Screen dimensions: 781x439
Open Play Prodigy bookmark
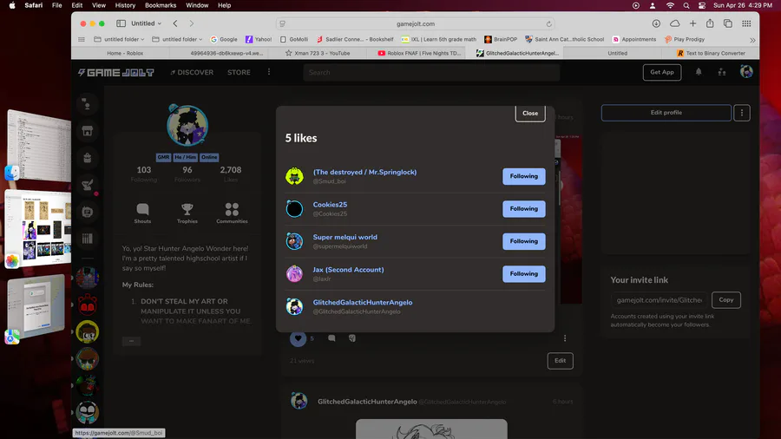click(685, 39)
